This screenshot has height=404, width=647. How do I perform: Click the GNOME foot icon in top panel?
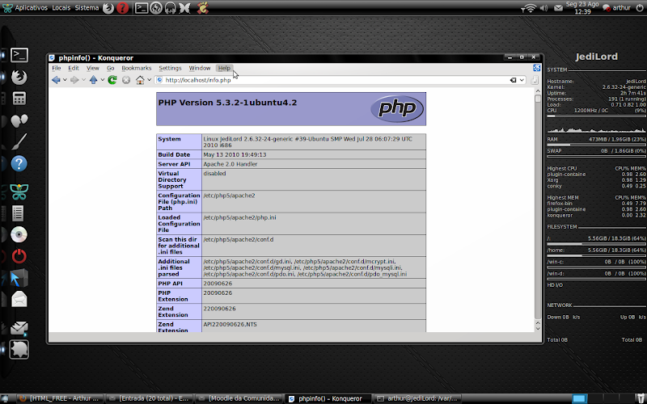click(x=202, y=8)
